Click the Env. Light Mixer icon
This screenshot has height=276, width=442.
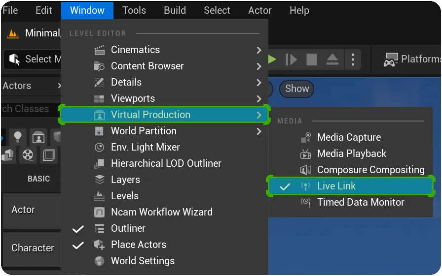(99, 147)
